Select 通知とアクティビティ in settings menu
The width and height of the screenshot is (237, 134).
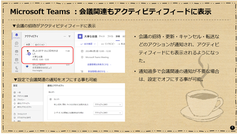click(28, 103)
